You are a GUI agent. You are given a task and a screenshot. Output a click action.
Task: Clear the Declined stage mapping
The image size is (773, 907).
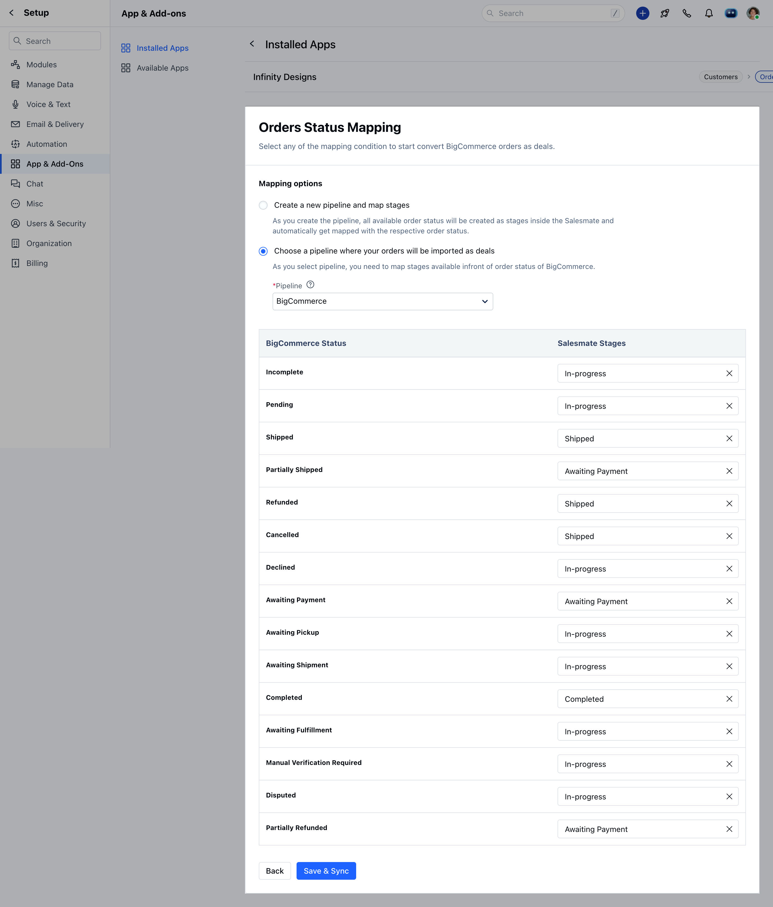[729, 569]
